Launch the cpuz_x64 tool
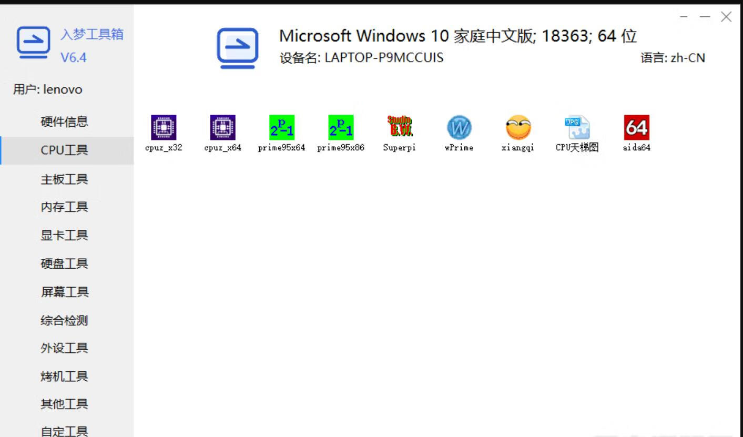Viewport: 743px width, 437px height. (222, 134)
